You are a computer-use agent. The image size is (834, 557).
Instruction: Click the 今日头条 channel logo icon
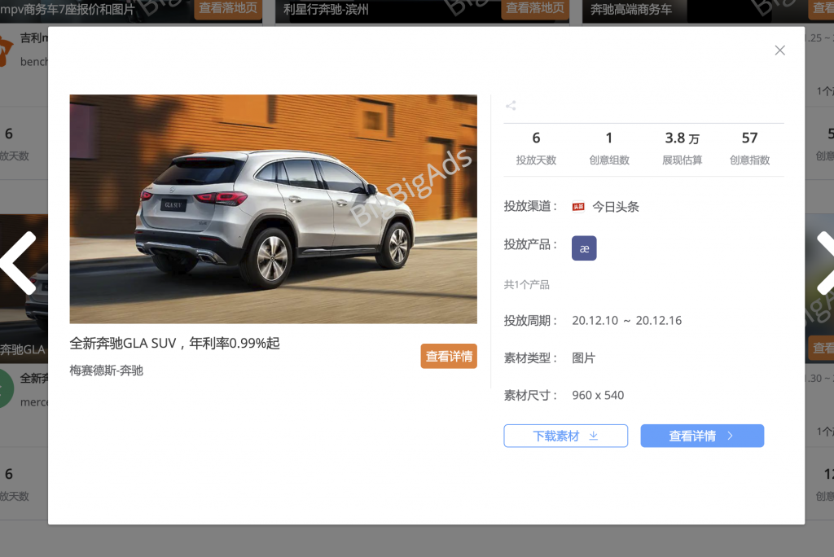pos(578,206)
